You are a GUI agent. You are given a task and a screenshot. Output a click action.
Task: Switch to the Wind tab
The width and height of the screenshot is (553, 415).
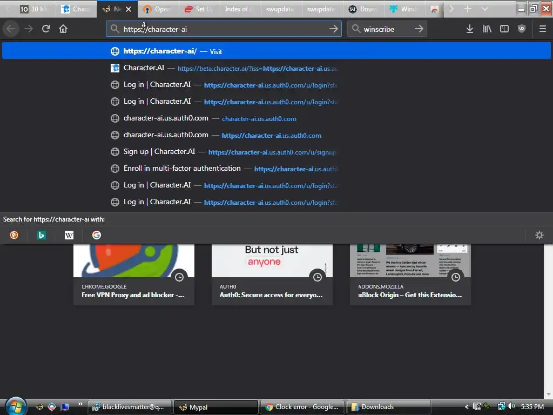[404, 9]
